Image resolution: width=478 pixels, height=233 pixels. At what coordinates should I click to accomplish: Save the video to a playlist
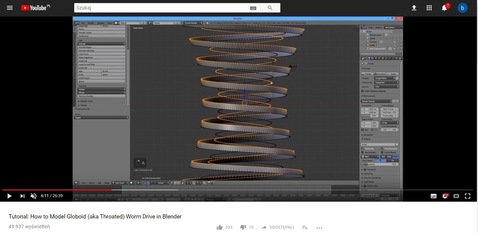304,227
